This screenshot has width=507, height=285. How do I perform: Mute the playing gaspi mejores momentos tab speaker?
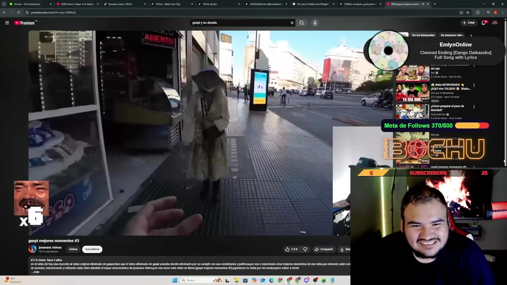coord(423,4)
